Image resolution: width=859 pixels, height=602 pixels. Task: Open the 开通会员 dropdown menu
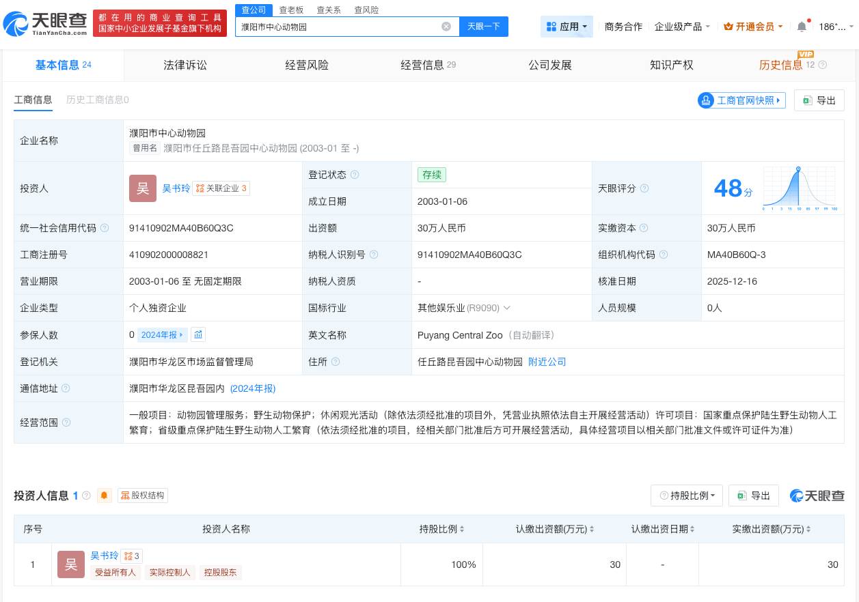(x=752, y=26)
